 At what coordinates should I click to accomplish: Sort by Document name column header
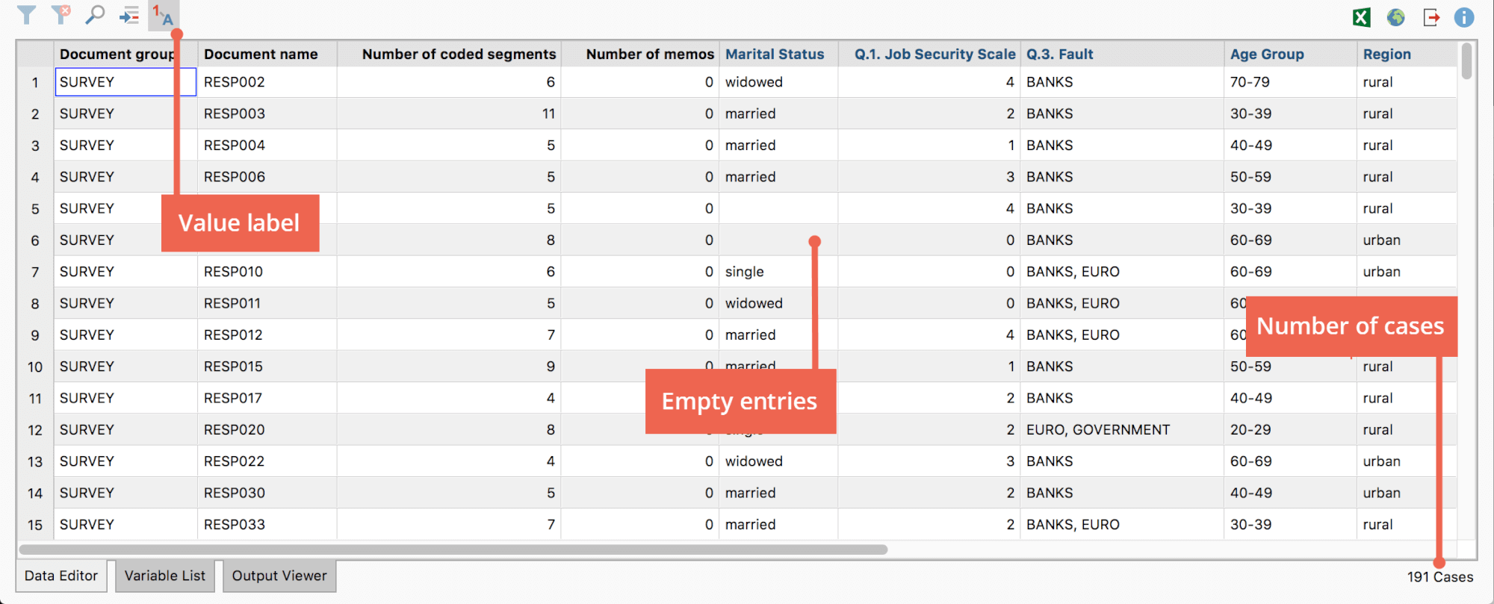(267, 54)
